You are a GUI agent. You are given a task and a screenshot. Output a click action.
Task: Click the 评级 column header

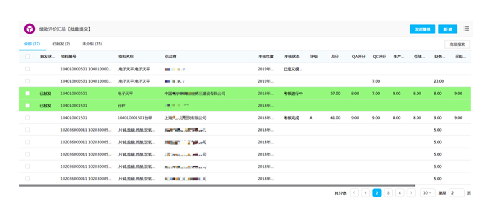point(314,57)
